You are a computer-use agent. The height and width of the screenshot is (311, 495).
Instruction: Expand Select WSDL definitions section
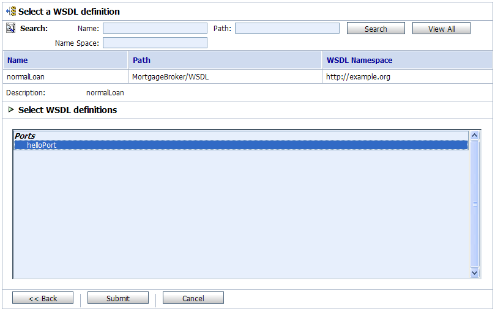(11, 109)
